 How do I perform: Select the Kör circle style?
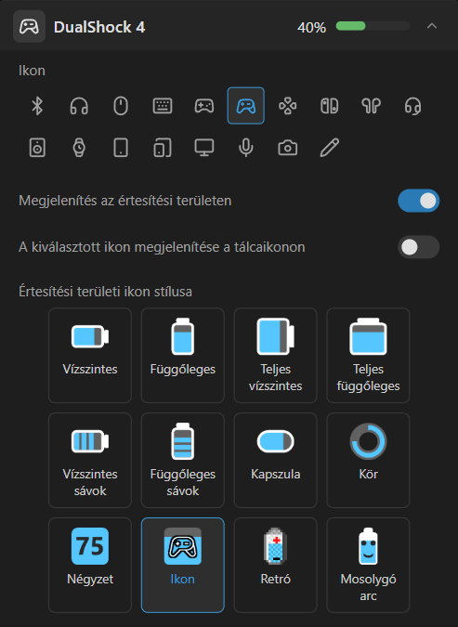click(369, 460)
